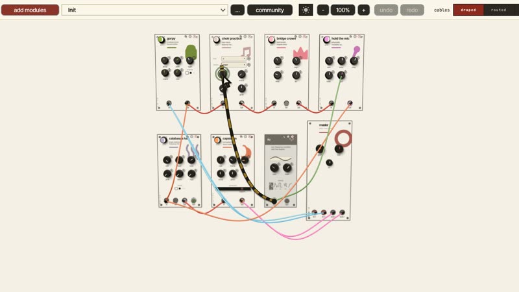Toggle choir practice module's power switch
Image resolution: width=519 pixels, height=292 pixels.
pyautogui.click(x=217, y=40)
